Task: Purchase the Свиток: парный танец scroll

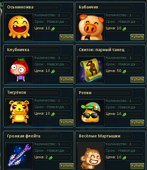Action: [x=137, y=79]
